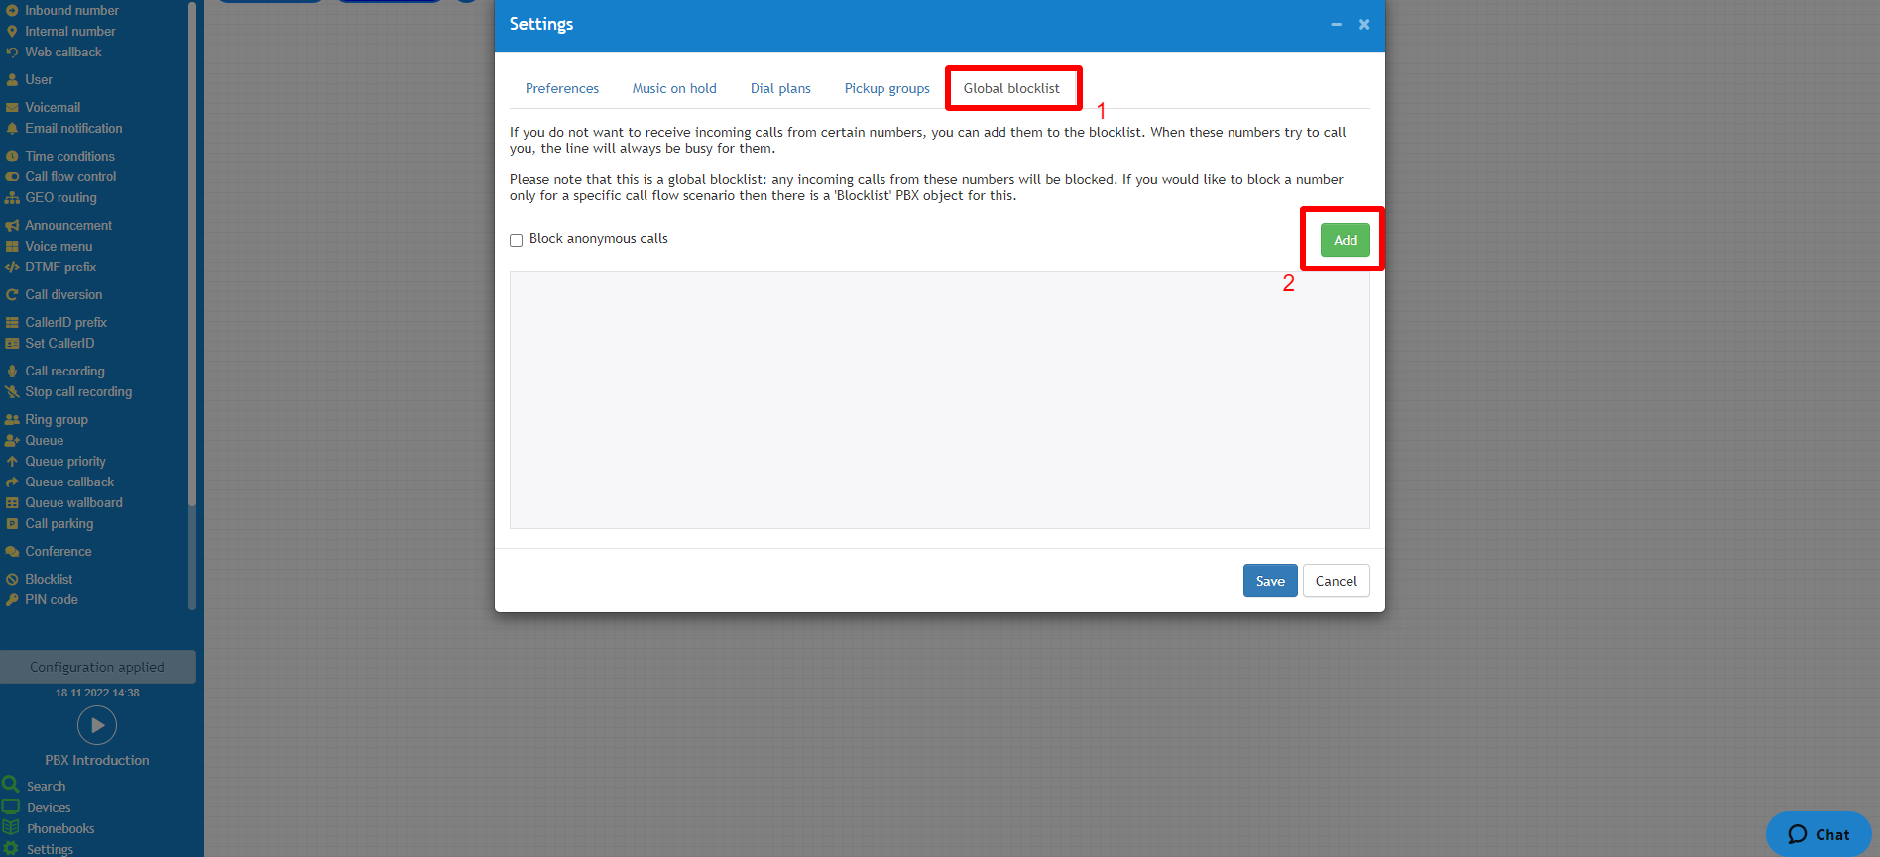
Task: Go to the Pickup groups tab
Action: (x=886, y=88)
